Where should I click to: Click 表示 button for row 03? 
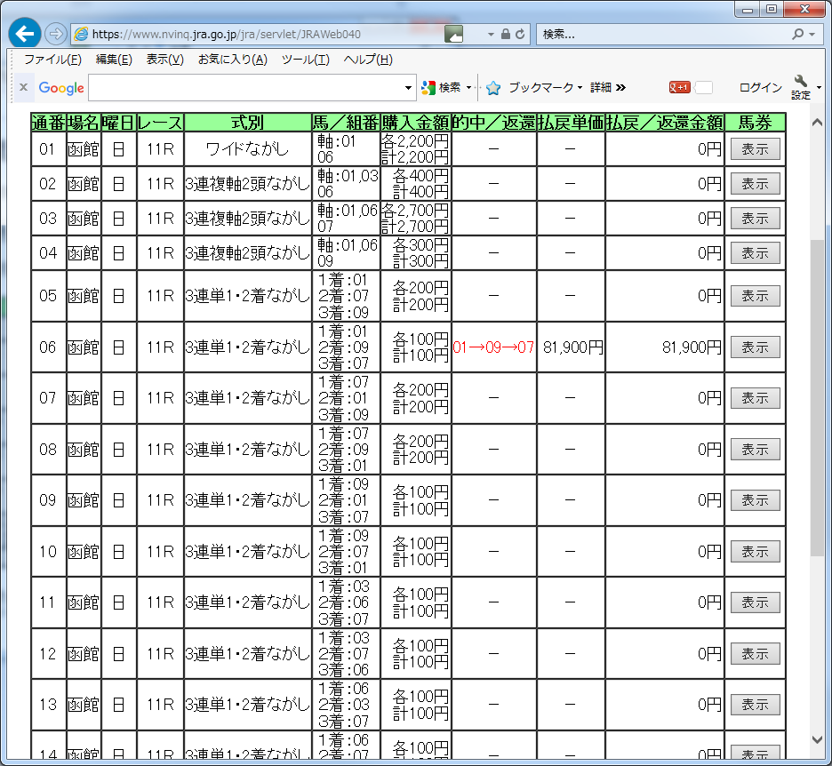[755, 218]
